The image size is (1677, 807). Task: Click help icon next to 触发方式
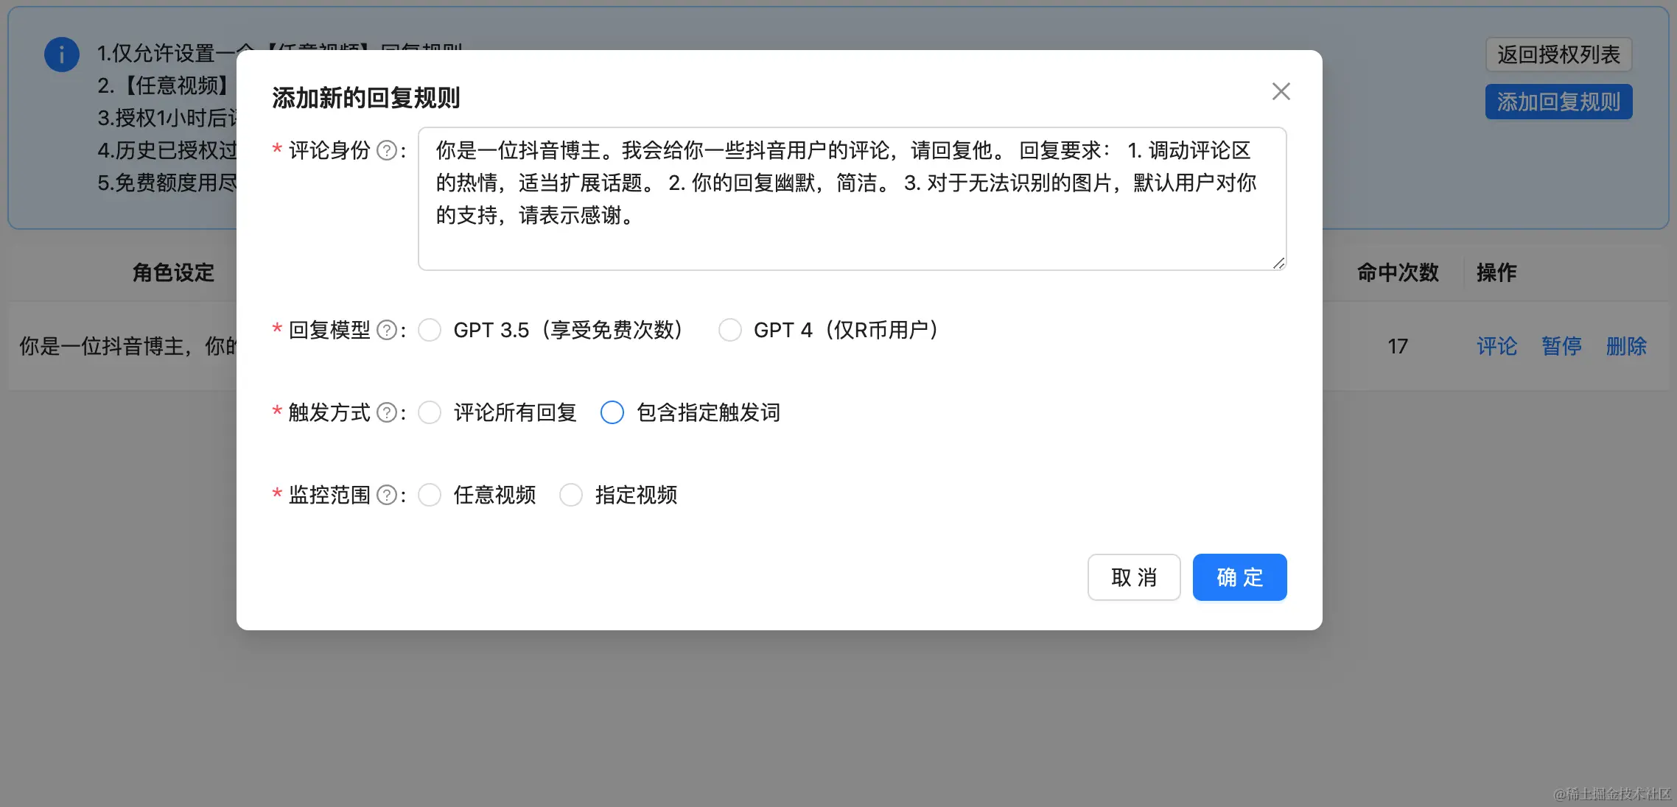coord(387,413)
